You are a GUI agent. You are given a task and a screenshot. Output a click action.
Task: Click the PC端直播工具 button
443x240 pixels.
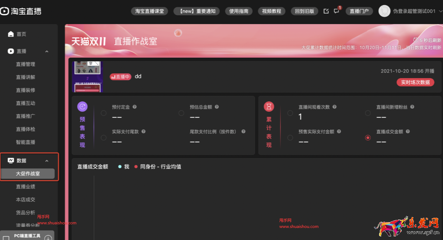coord(27,236)
